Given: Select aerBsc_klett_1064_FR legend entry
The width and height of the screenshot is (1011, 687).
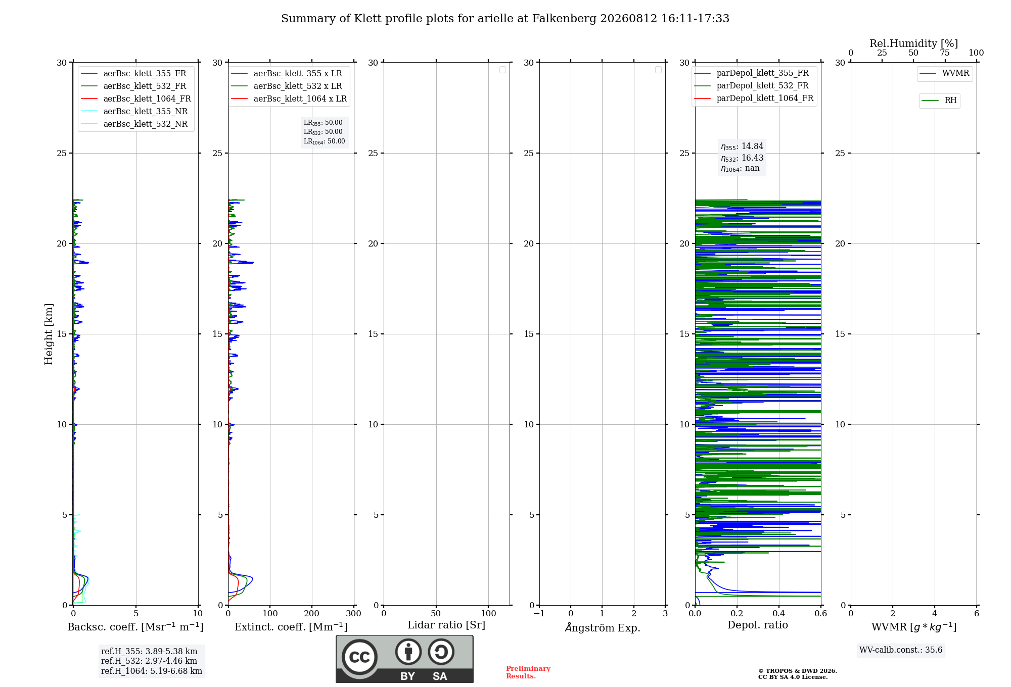Looking at the screenshot, I should (136, 99).
